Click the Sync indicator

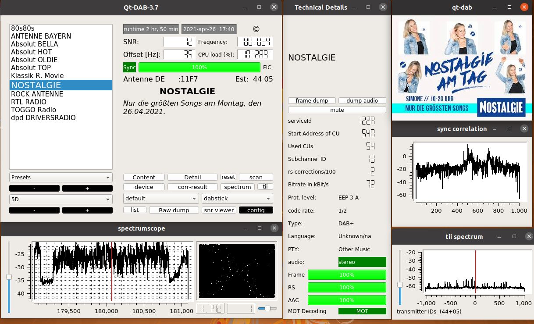click(129, 68)
